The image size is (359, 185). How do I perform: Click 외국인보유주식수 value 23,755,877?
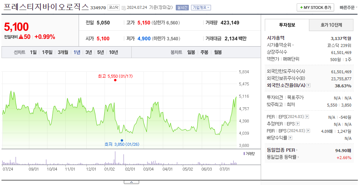[x=341, y=79]
